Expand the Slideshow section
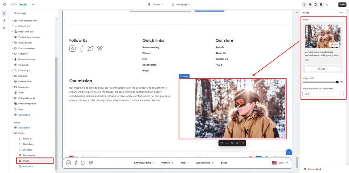The width and height of the screenshot is (349, 173). (12, 54)
